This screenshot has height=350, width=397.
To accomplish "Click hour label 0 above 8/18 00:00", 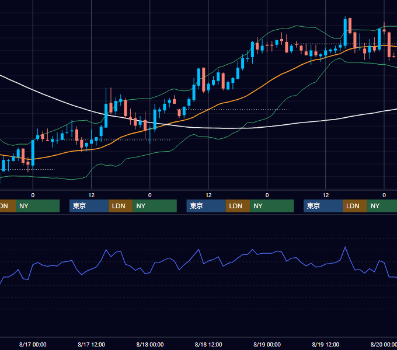I will (150, 195).
